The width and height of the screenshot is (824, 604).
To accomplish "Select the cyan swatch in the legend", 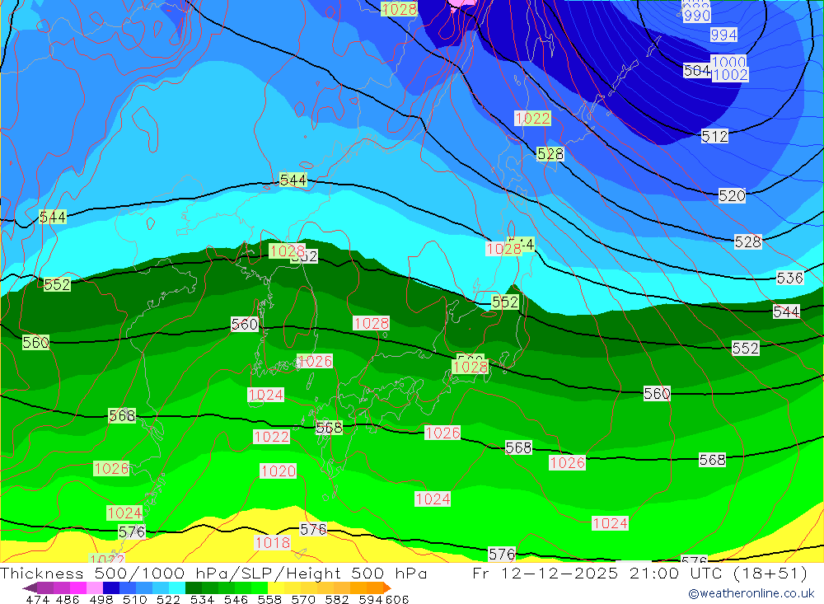I will click(x=177, y=588).
